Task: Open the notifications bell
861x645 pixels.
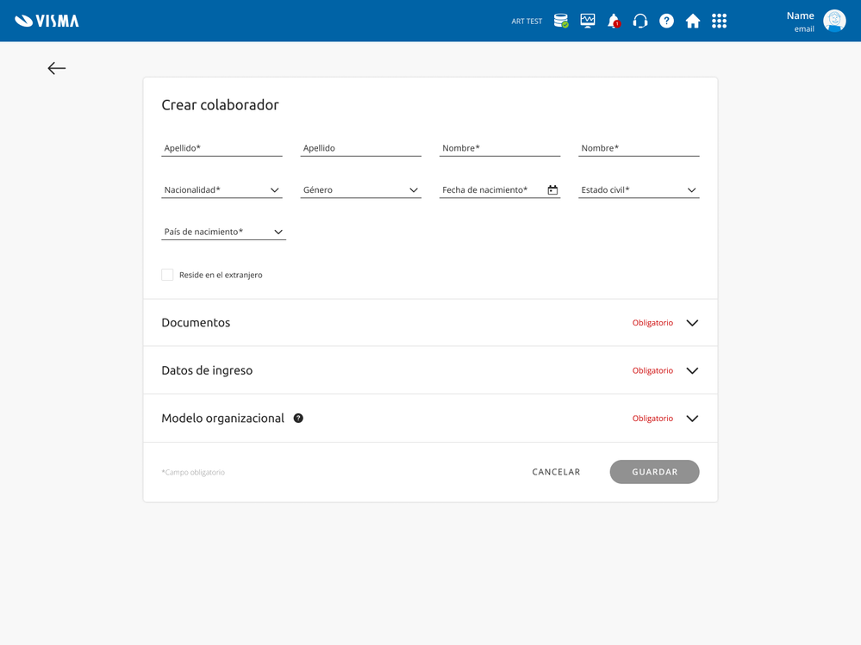Action: click(614, 21)
